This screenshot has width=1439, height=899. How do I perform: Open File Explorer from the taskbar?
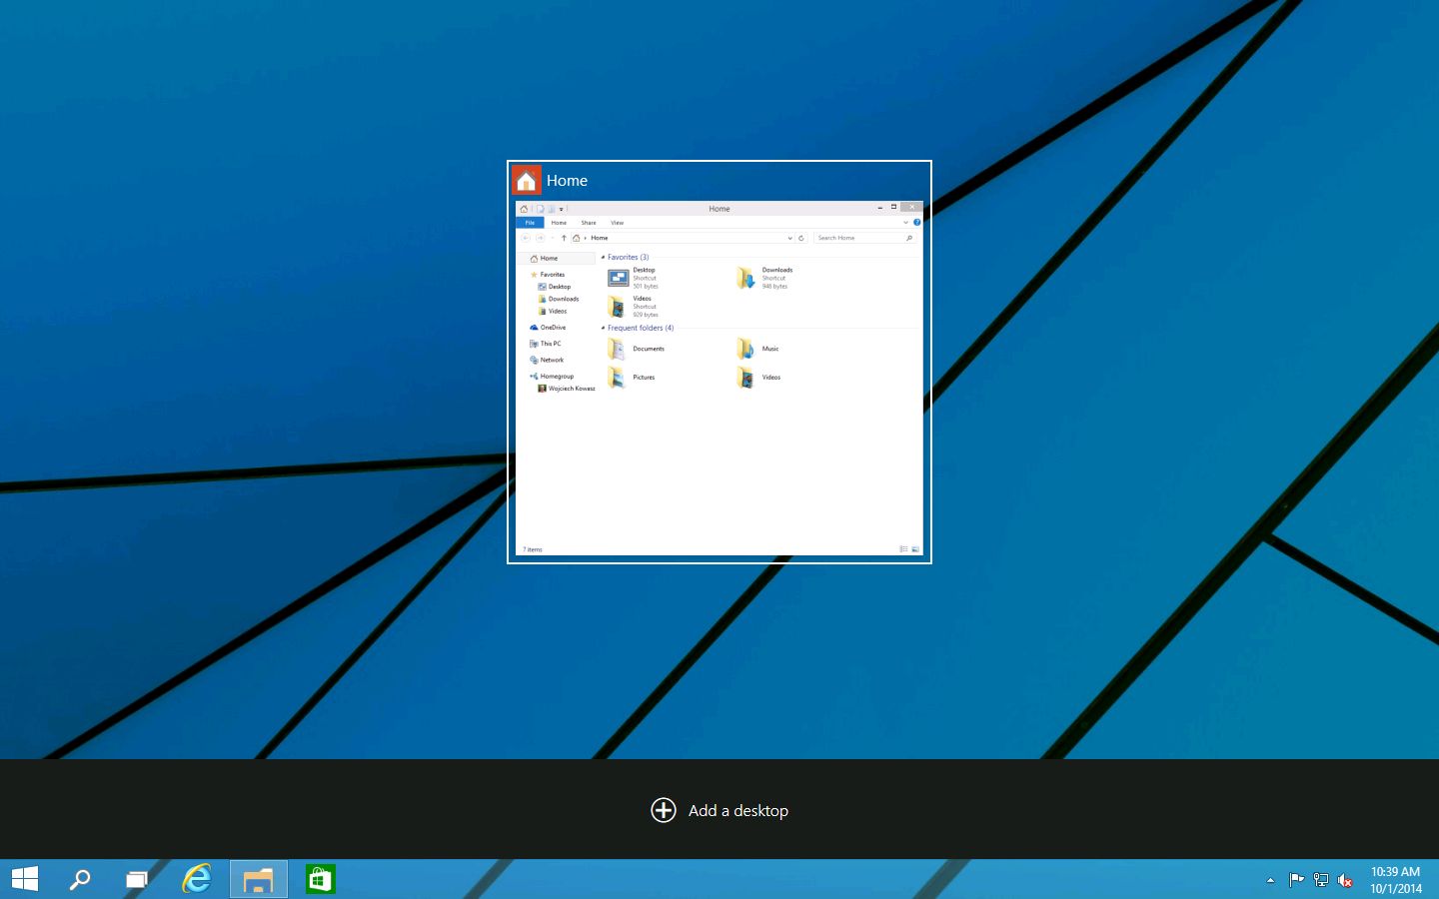[x=259, y=879]
